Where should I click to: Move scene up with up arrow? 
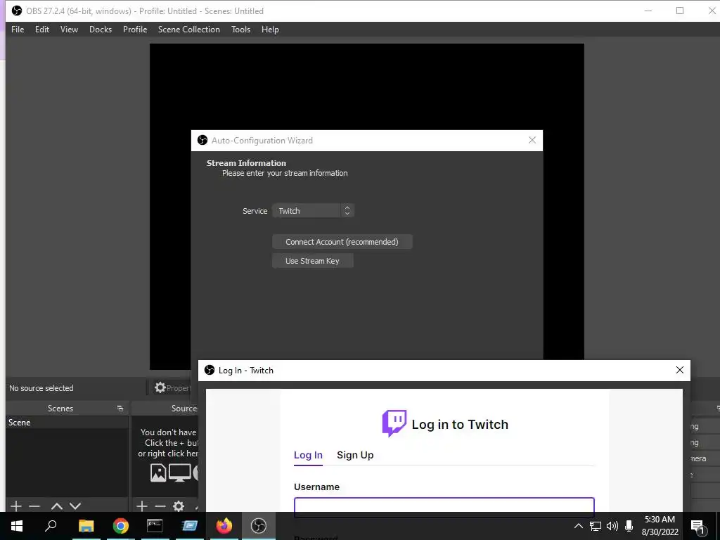[56, 506]
